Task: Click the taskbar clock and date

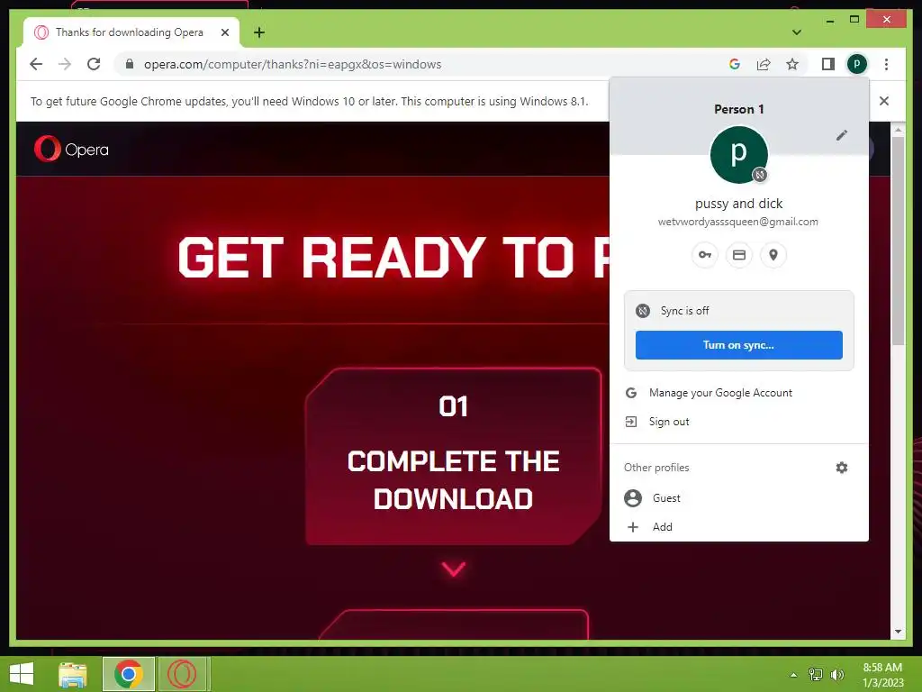Action: 882,675
